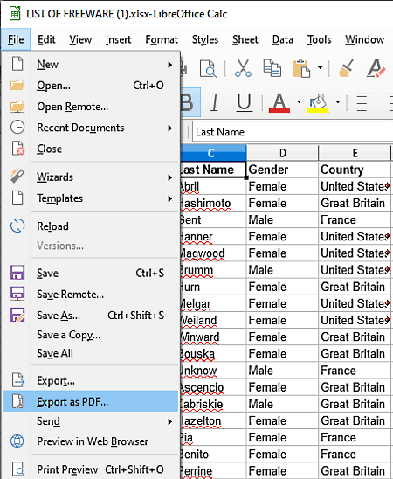Image resolution: width=393 pixels, height=479 pixels.
Task: Click the Preview in Web Browser globe icon
Action: (x=17, y=441)
